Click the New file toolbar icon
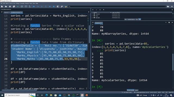The image size is (174, 97). [x=2, y=6]
